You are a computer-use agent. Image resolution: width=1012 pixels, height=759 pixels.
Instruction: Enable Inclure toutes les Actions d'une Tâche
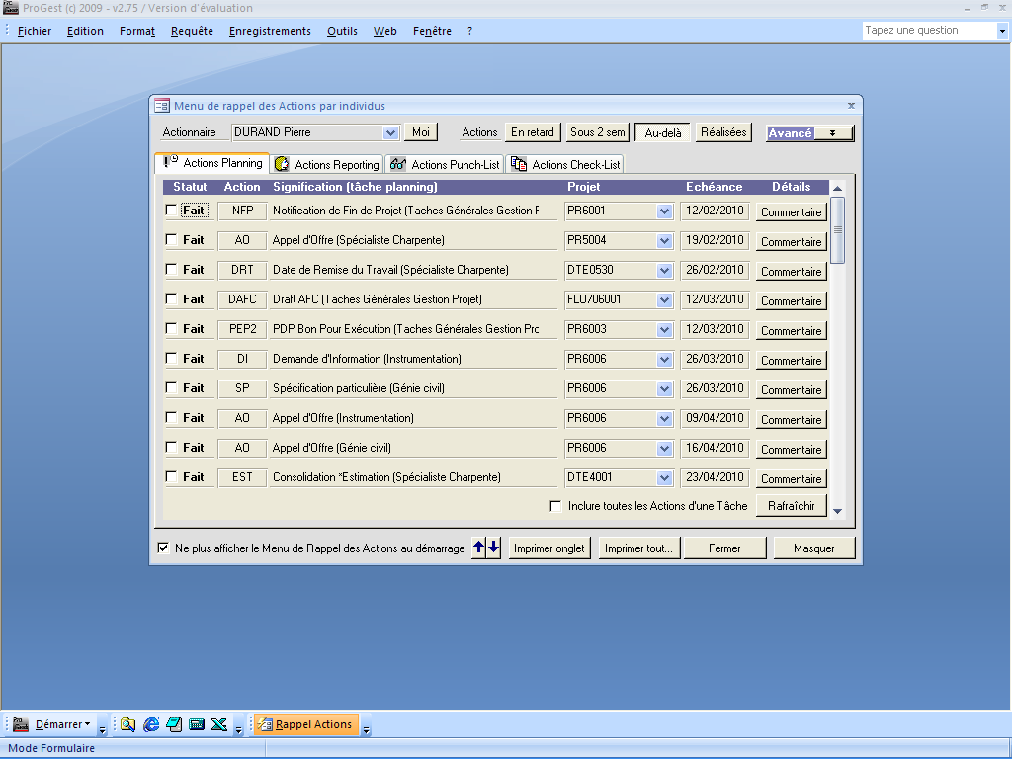(x=555, y=506)
